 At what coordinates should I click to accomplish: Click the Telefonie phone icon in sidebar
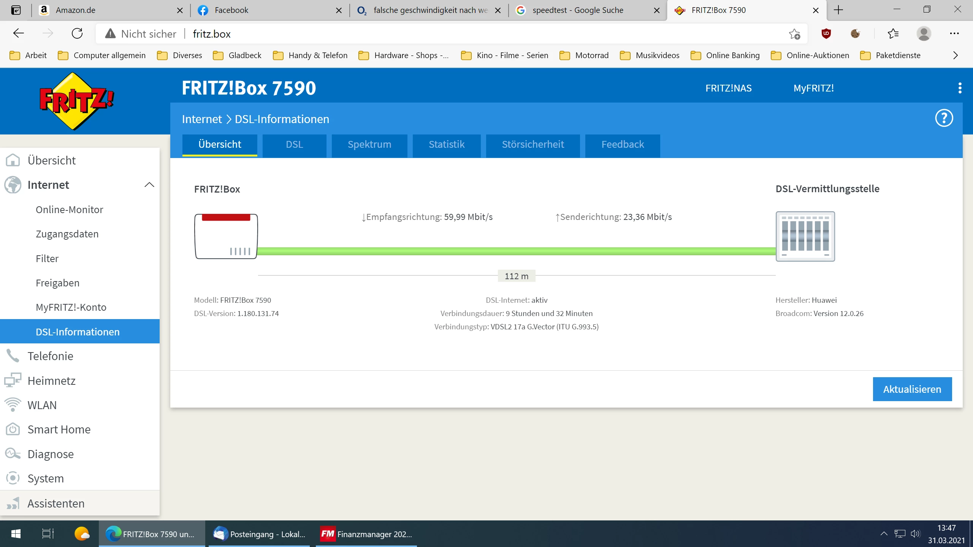13,356
